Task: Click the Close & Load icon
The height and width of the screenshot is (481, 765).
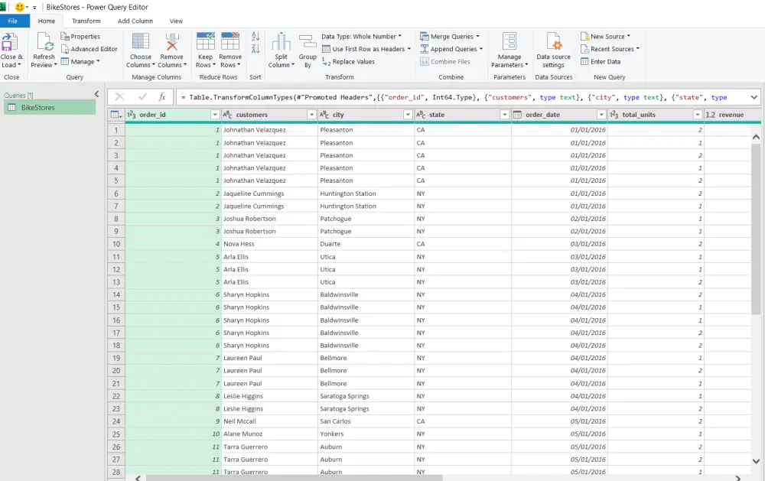Action: click(x=10, y=42)
